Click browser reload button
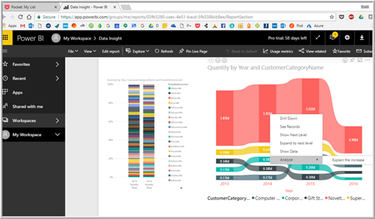The width and height of the screenshot is (375, 219). 20,17
